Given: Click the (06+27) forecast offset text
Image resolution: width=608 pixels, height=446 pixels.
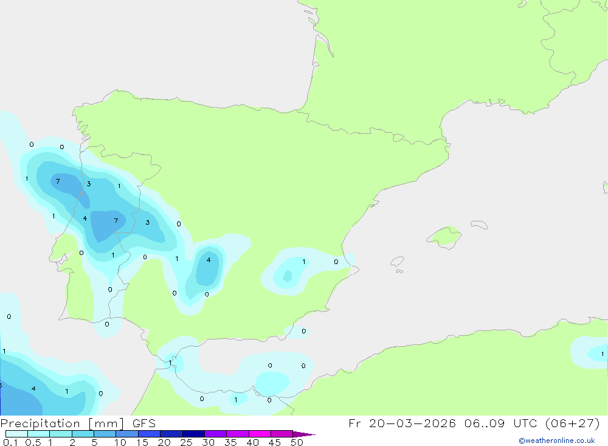Looking at the screenshot, I should pyautogui.click(x=572, y=423).
